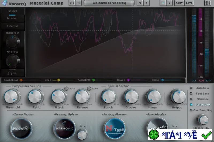Click the Knee slider handle

pos(58,80)
